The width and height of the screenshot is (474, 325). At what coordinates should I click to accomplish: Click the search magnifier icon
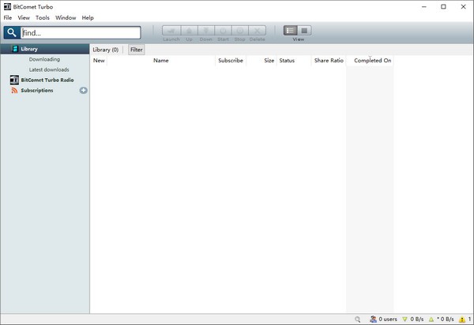(x=11, y=33)
